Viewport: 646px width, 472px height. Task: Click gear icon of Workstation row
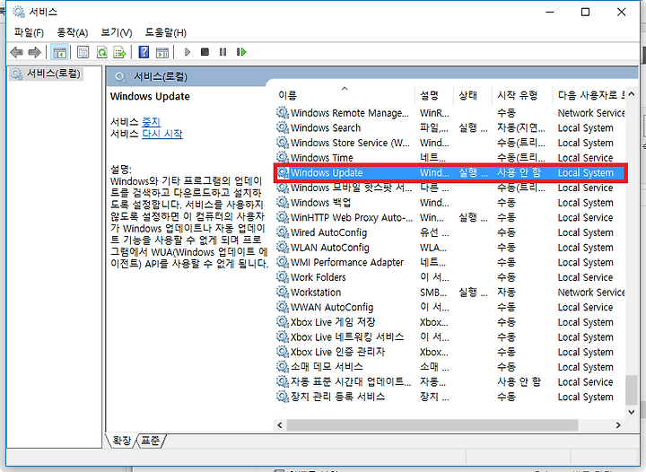[283, 292]
